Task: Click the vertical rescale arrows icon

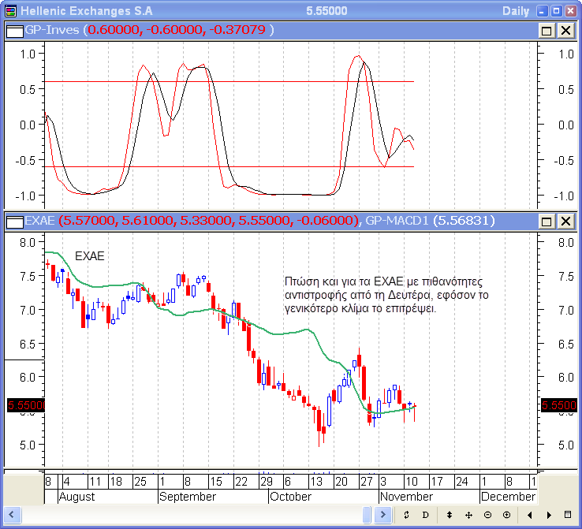Action: [449, 515]
